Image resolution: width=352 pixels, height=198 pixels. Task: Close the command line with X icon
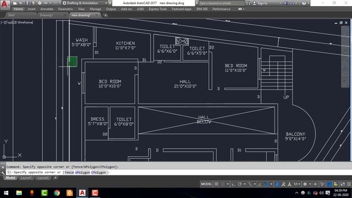(x=3, y=167)
